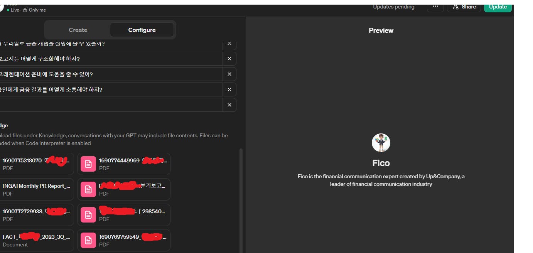Image resolution: width=533 pixels, height=253 pixels.
Task: Select the 1690772729938 PDF file
Action: 37,215
